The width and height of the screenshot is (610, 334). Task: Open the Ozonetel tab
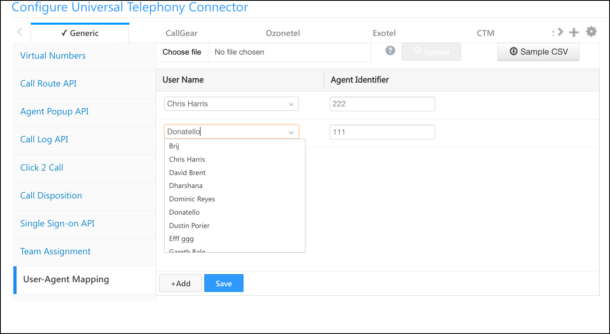[283, 33]
